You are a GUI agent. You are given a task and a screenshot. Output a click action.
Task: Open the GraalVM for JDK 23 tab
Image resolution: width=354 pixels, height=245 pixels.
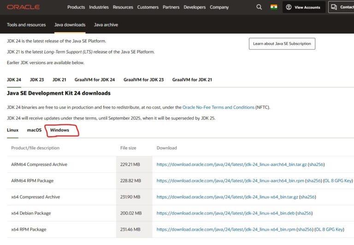click(x=143, y=79)
